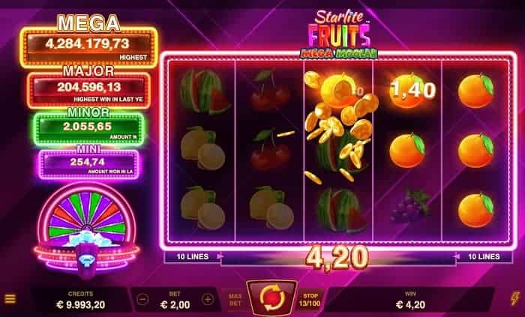Open the hamburger menu icon
This screenshot has height=317, width=525.
10,299
